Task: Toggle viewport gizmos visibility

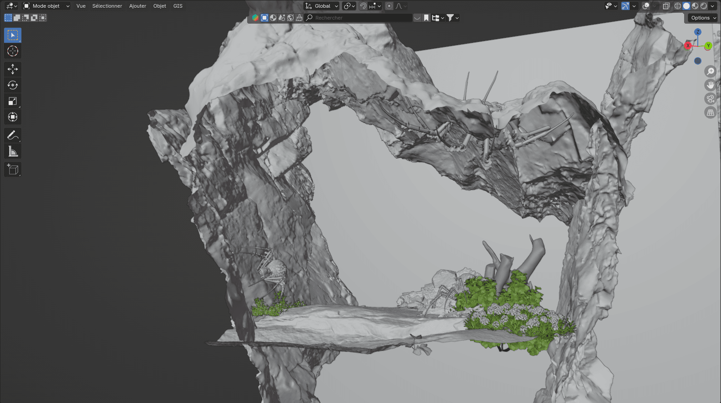Action: 625,6
